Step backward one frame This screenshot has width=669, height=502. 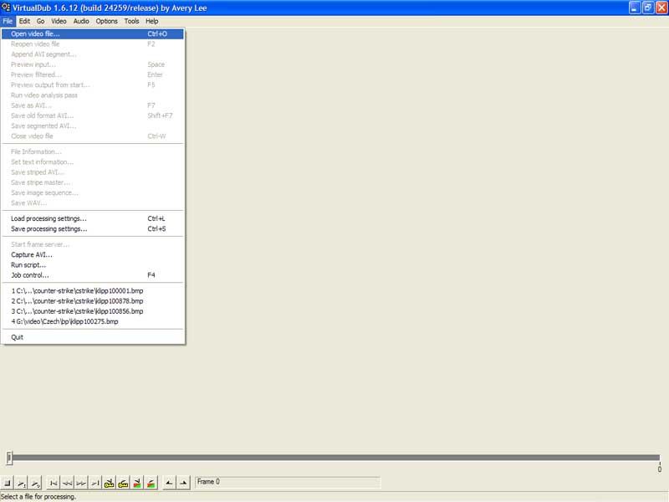coord(67,483)
